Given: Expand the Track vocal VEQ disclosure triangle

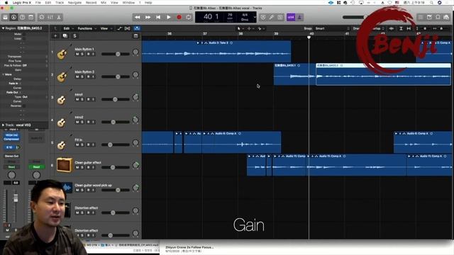Looking at the screenshot, I should pyautogui.click(x=3, y=125).
